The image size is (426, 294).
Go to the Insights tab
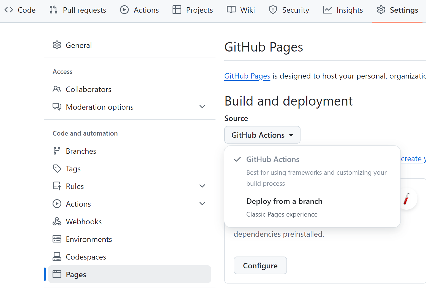[343, 10]
